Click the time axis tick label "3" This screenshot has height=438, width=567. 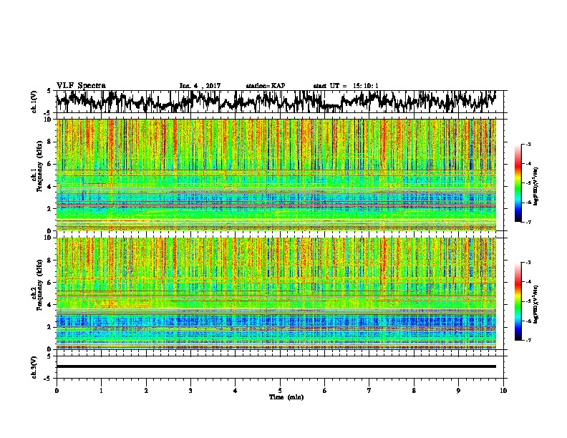pyautogui.click(x=190, y=391)
